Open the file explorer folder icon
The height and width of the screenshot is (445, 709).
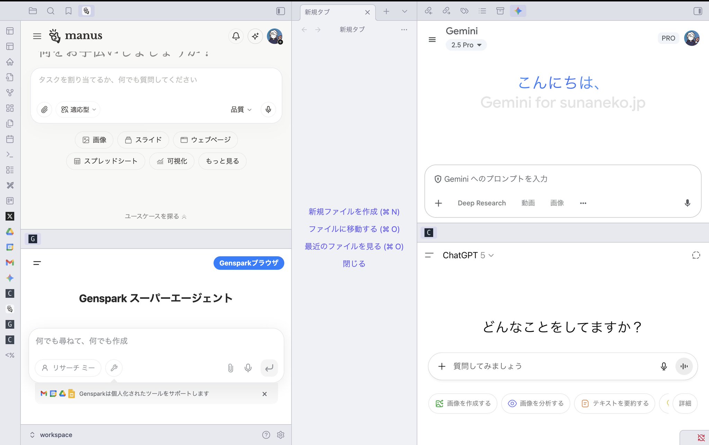point(33,11)
